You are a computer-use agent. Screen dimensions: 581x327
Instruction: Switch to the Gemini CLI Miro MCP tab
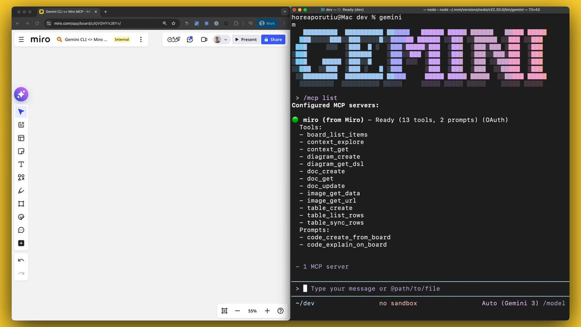point(67,12)
